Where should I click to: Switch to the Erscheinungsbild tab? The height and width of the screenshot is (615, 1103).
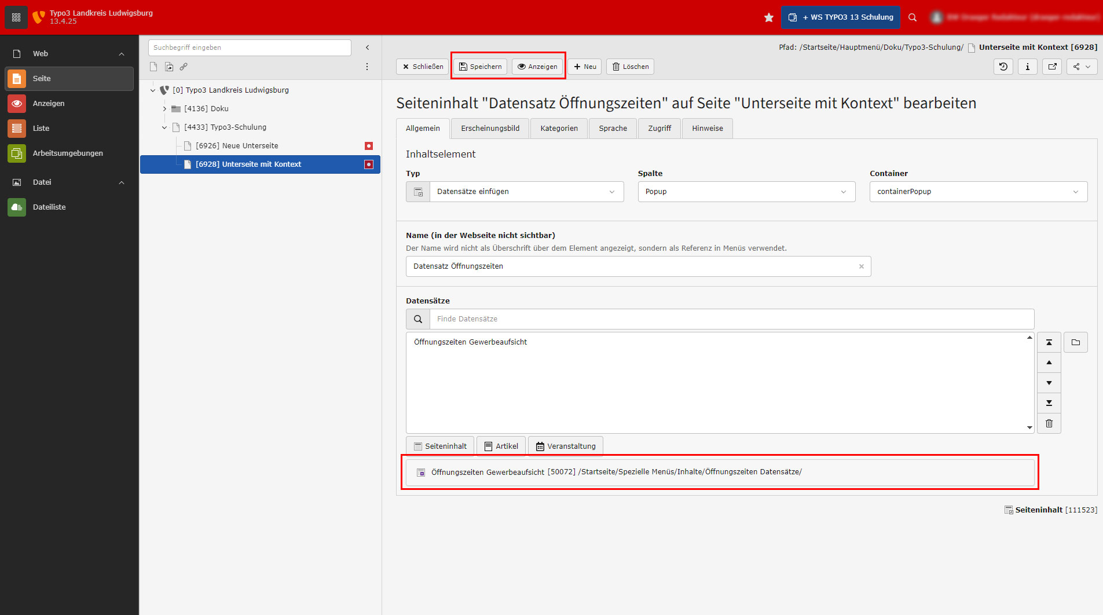pyautogui.click(x=490, y=129)
